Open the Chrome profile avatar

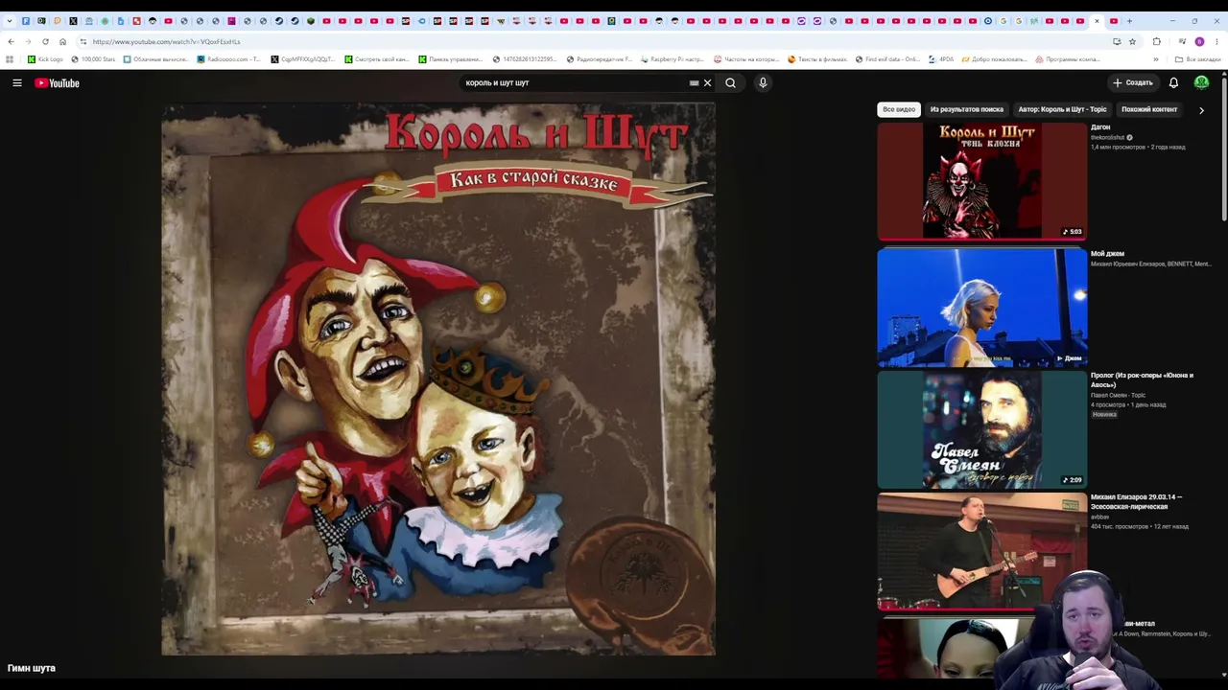pyautogui.click(x=1199, y=42)
